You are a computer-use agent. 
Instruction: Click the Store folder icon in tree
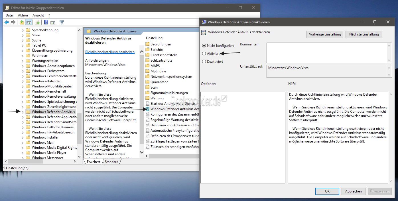click(x=28, y=35)
